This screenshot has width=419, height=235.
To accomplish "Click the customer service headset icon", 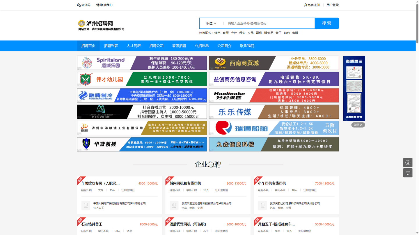I will (408, 162).
